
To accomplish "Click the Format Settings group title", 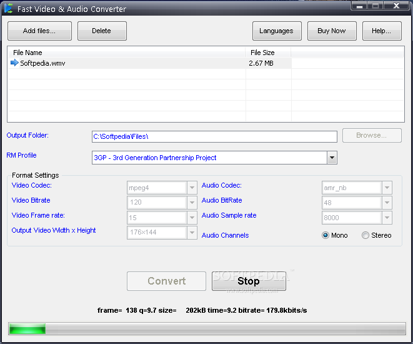I will pyautogui.click(x=36, y=175).
